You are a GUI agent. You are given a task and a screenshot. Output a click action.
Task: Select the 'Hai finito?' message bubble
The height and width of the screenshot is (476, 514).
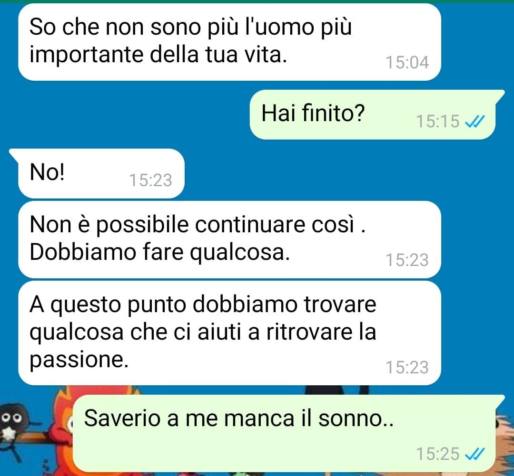372,114
